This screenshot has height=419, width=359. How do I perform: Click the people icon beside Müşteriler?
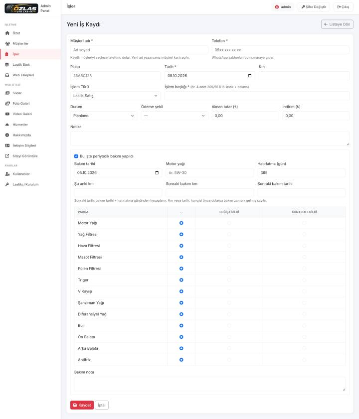pos(7,43)
